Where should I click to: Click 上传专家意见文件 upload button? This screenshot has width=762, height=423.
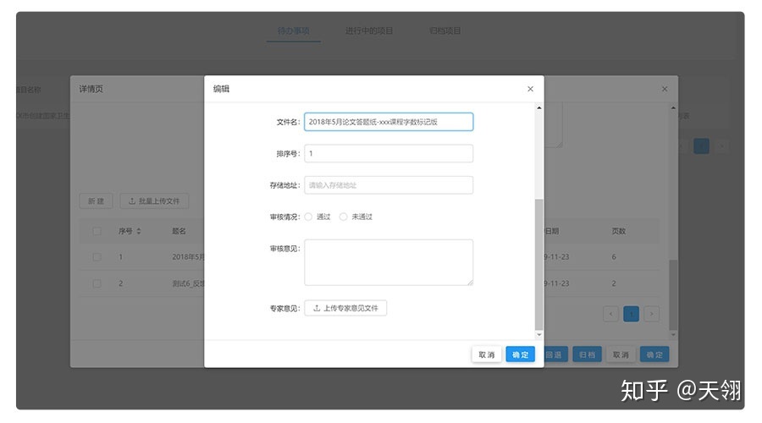pos(345,308)
